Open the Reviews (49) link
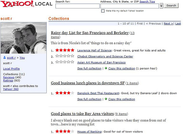Screen dimensions: 184x134 tap(9, 77)
